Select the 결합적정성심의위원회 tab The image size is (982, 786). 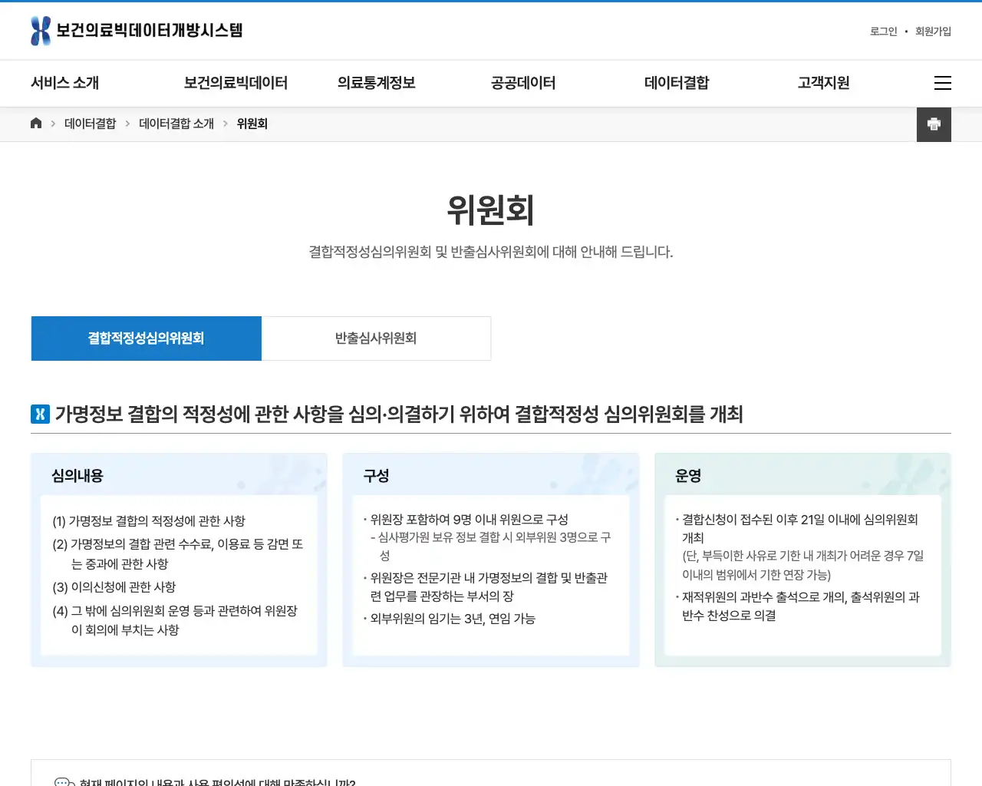coord(146,339)
